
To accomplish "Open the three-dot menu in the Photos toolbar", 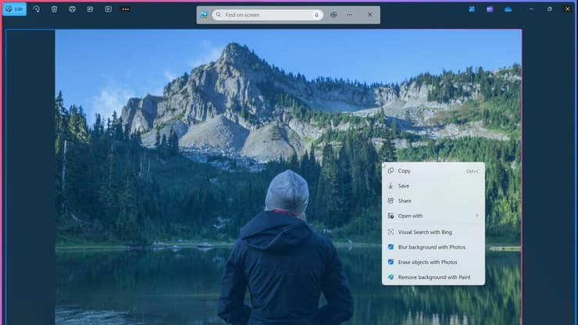I will click(126, 9).
